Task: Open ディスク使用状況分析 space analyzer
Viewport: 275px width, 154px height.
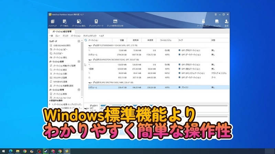Action: (x=115, y=23)
